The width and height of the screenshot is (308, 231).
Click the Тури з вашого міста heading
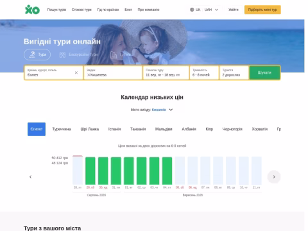(x=53, y=228)
